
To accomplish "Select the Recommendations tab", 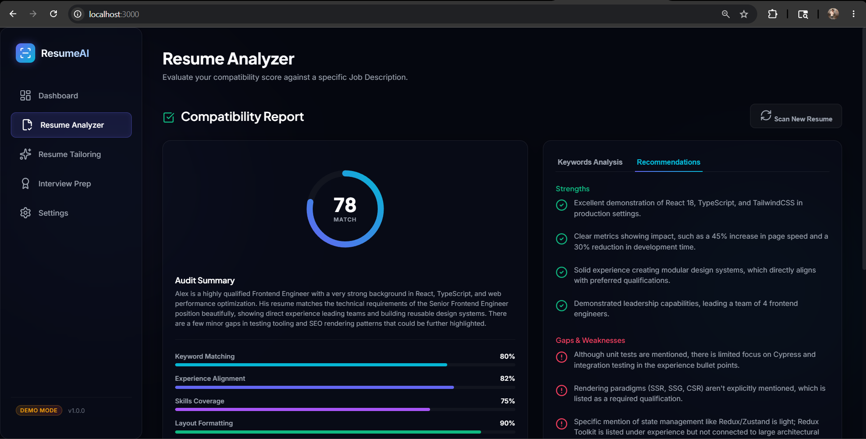I will [668, 162].
